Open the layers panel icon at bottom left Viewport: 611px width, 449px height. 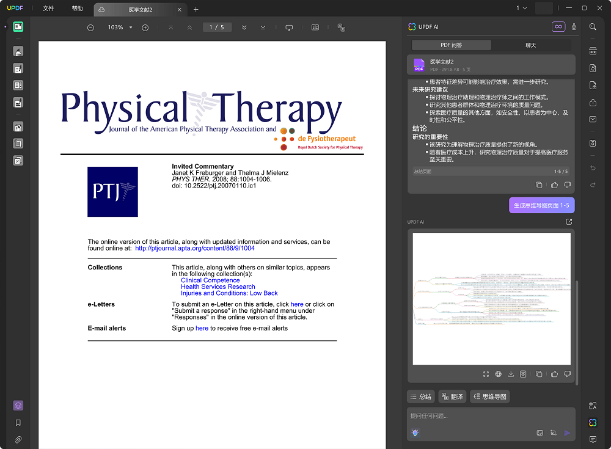coord(18,406)
